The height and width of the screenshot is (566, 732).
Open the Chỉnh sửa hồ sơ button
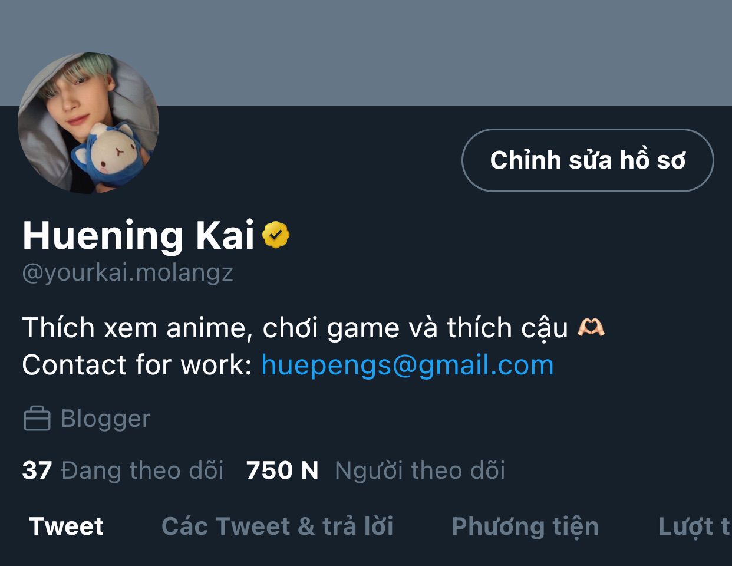[x=588, y=160]
